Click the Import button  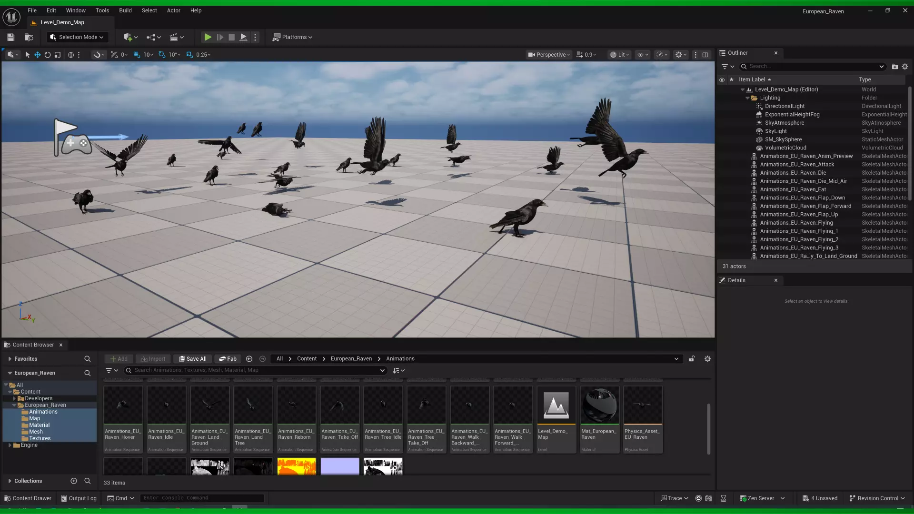tap(153, 359)
